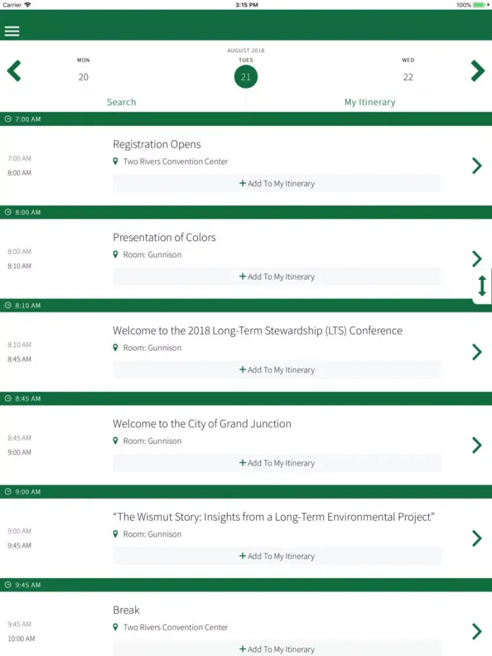Open the hamburger navigation menu

12,31
